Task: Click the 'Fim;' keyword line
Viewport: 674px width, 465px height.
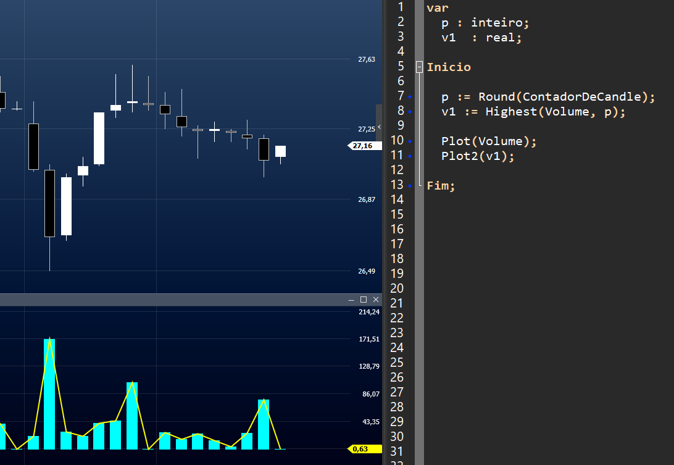Action: click(441, 185)
